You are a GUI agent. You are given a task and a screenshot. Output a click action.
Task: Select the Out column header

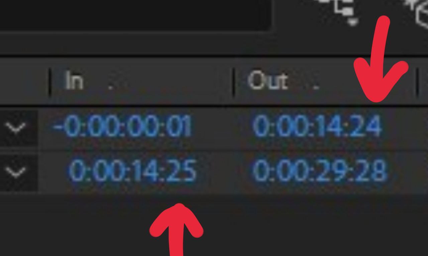pos(267,81)
